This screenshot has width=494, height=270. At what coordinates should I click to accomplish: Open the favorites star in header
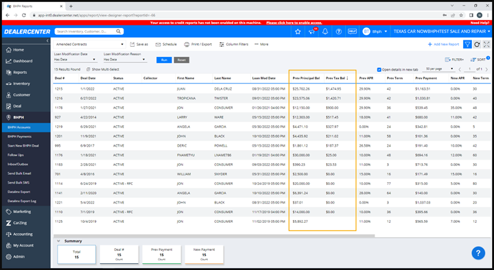pos(298,32)
